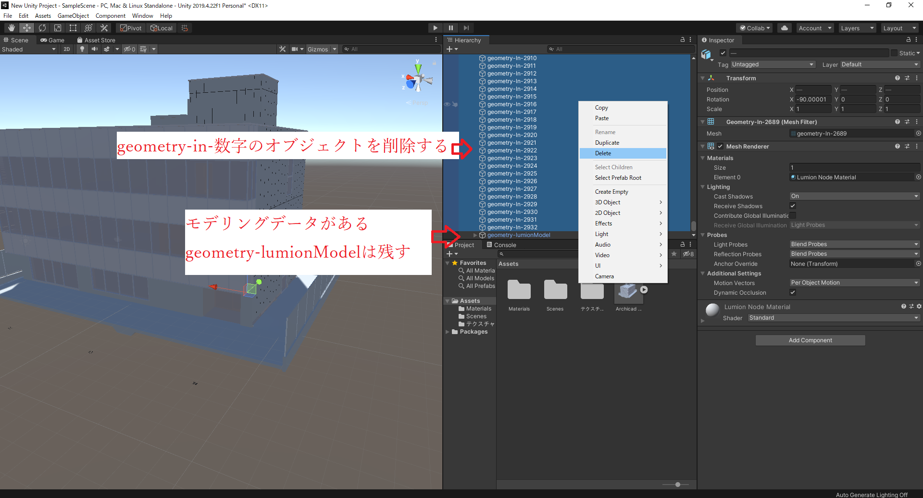923x498 pixels.
Task: Select the Move tool in the toolbar
Action: tap(27, 28)
